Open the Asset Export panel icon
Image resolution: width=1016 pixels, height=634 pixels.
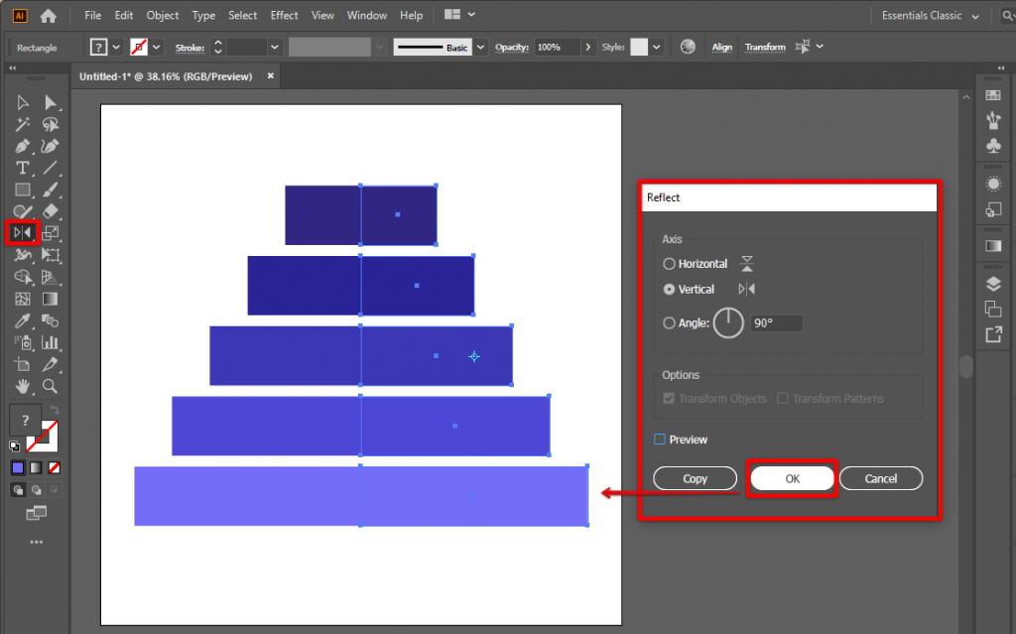(993, 334)
